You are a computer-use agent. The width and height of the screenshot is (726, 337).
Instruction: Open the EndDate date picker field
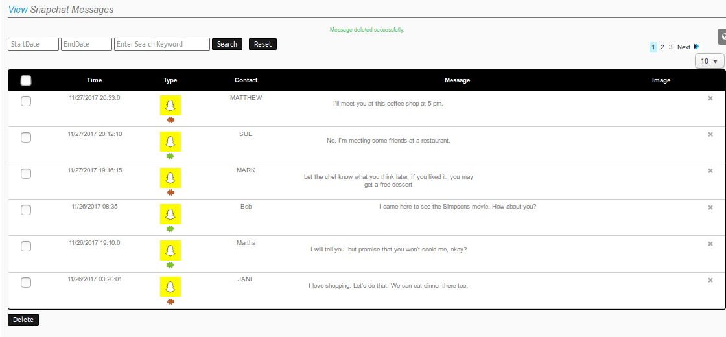click(x=87, y=44)
